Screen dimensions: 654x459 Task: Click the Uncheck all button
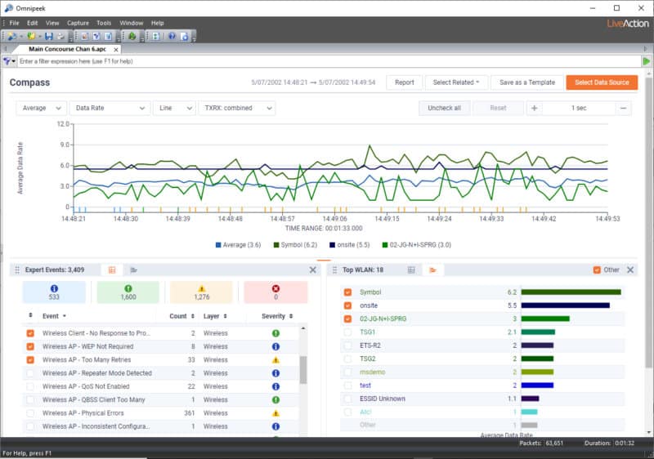coord(444,108)
